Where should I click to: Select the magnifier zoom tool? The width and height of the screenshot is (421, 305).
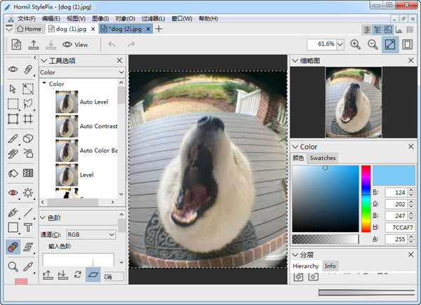(x=13, y=266)
